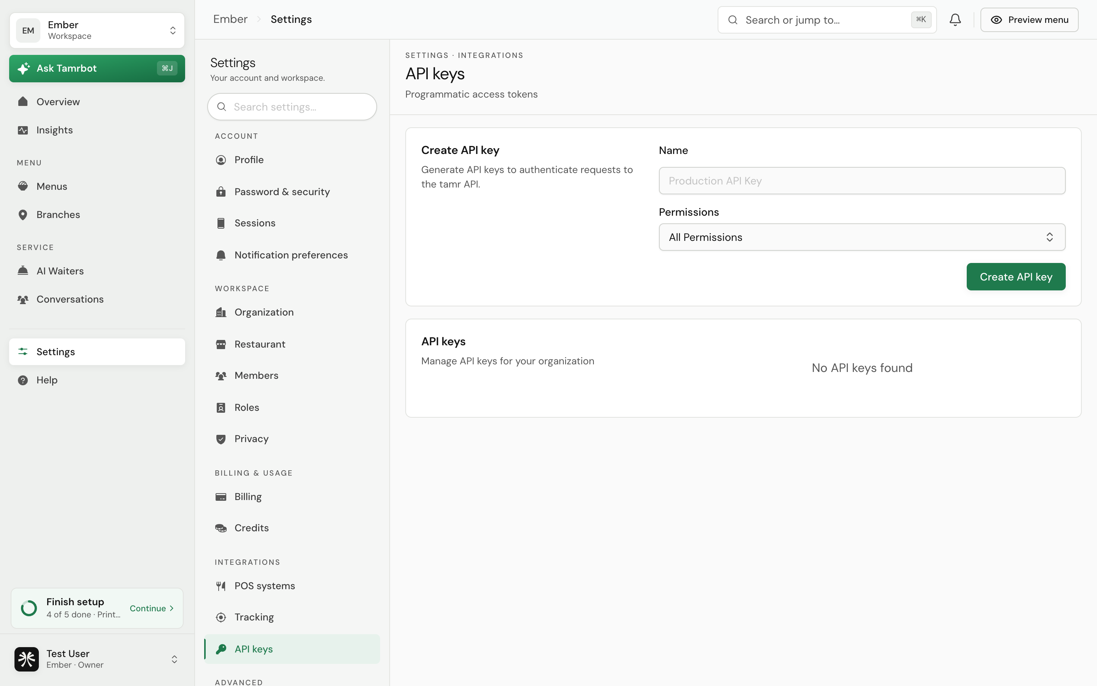Open AI Waiters section
The height and width of the screenshot is (686, 1097).
pos(97,271)
